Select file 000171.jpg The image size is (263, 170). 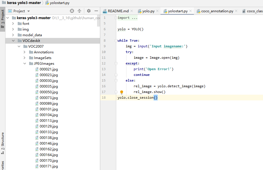coord(49,166)
